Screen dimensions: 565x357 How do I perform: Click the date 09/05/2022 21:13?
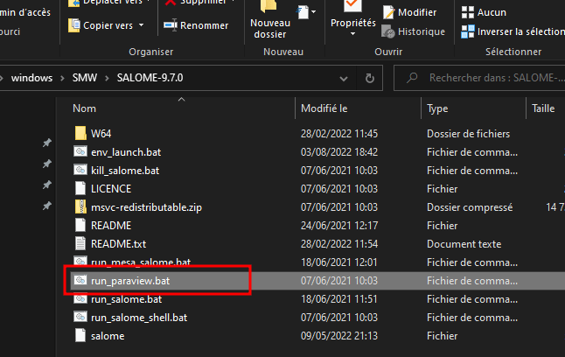339,336
